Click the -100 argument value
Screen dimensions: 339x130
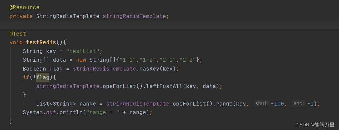pos(277,104)
